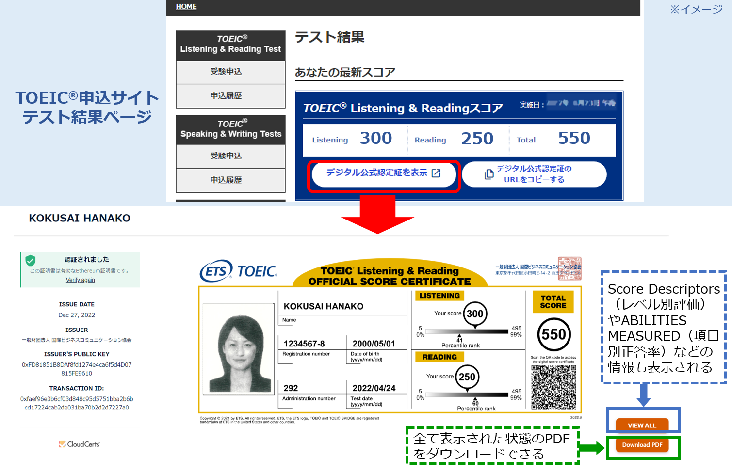Open the HOME menu item
This screenshot has width=732, height=472.
point(186,6)
